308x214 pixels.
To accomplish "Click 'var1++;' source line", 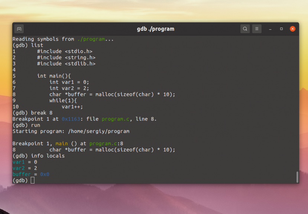I will (x=72, y=107).
